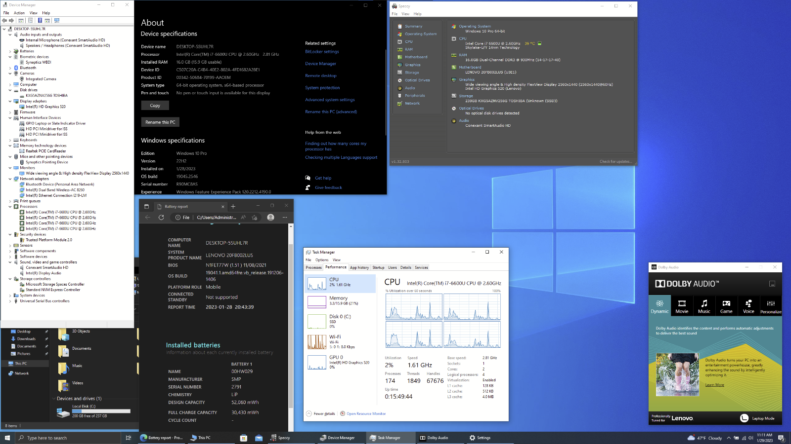Collapse Audio inputs and outputs node
This screenshot has width=791, height=444.
tap(10, 35)
